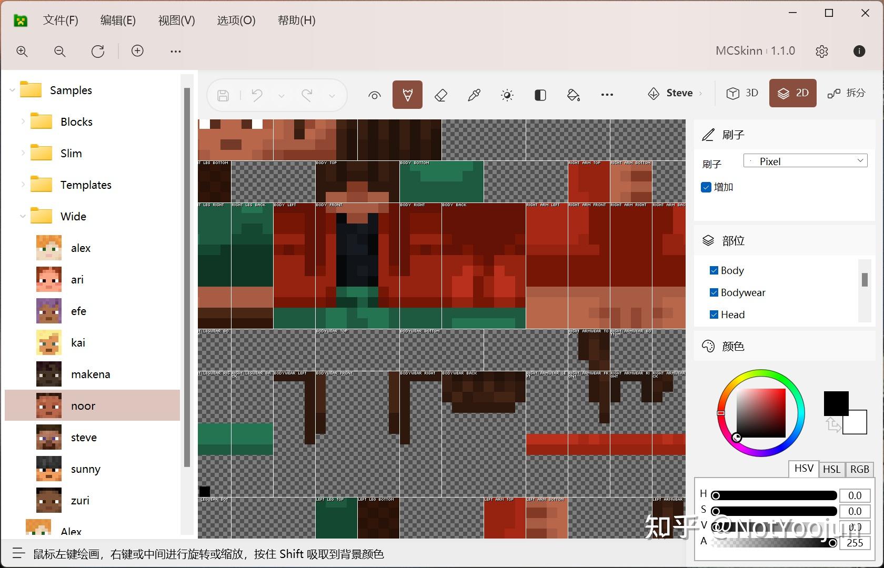Select the alex skin
The width and height of the screenshot is (884, 568).
pos(92,248)
